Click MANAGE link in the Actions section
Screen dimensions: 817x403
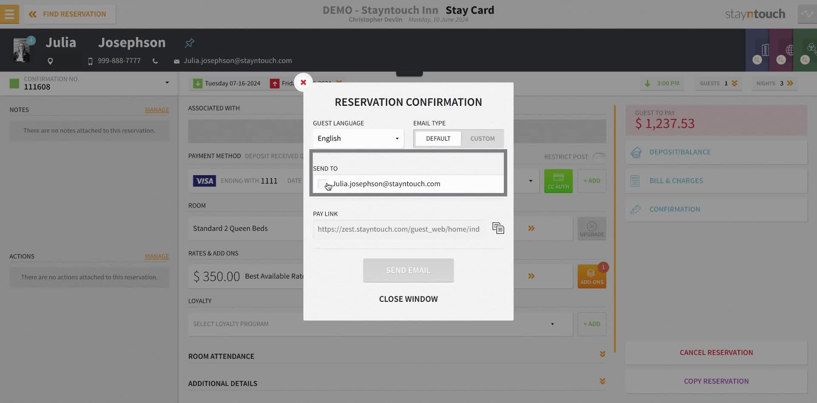[157, 256]
